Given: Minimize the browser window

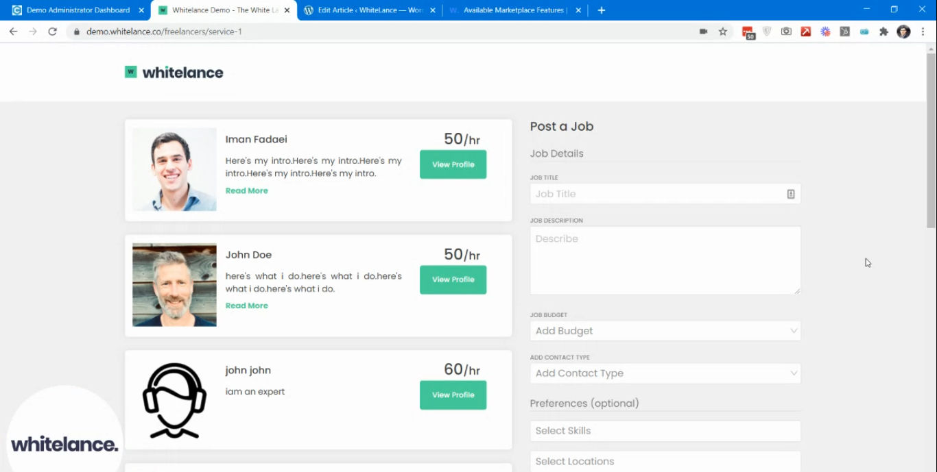Looking at the screenshot, I should coord(866,9).
